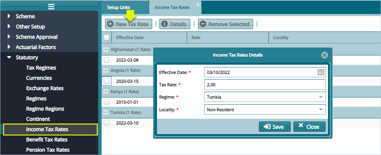Select the 2010-01-01 date cell
This screenshot has height=155, width=381.
click(x=127, y=102)
